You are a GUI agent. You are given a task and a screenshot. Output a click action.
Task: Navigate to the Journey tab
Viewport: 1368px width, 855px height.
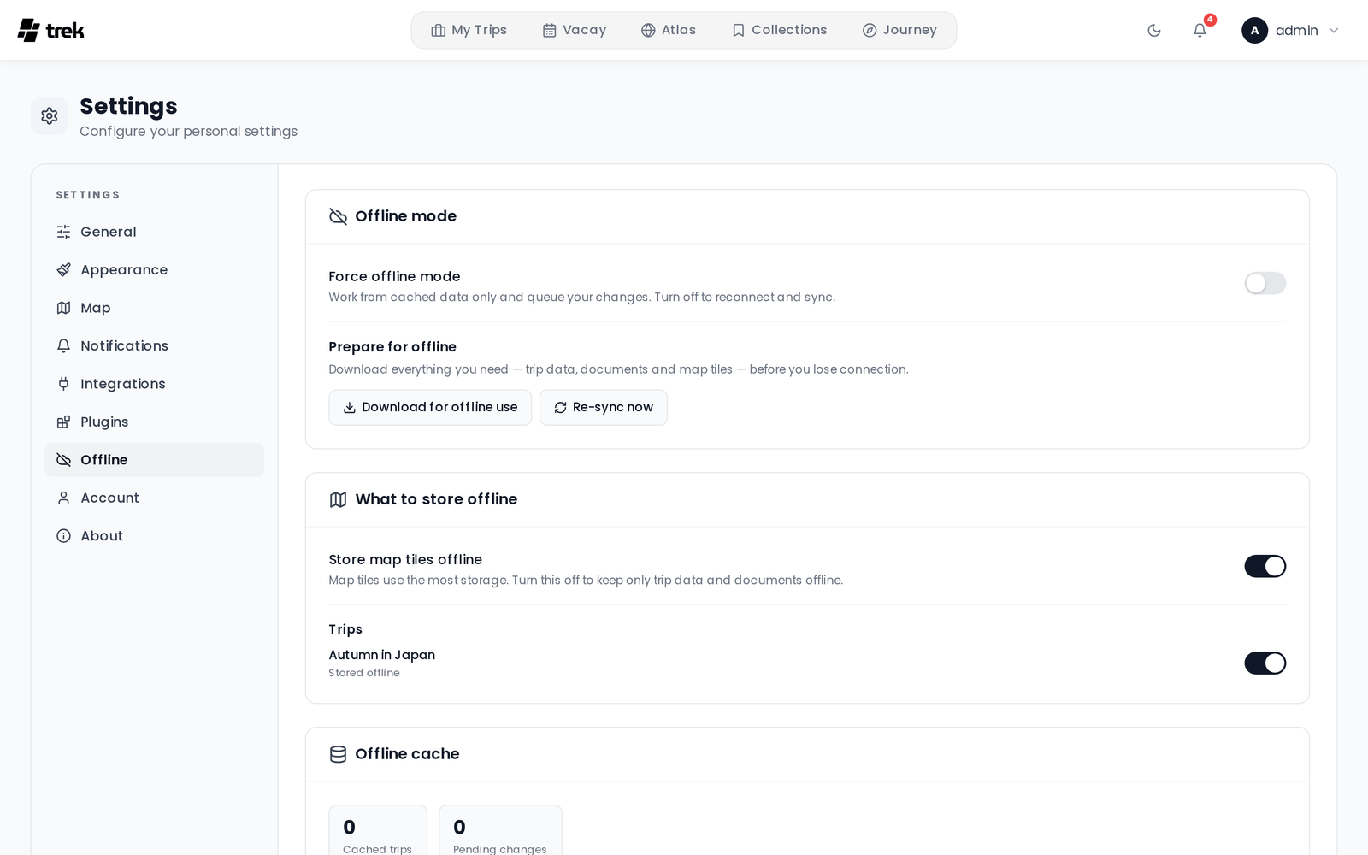[899, 30]
